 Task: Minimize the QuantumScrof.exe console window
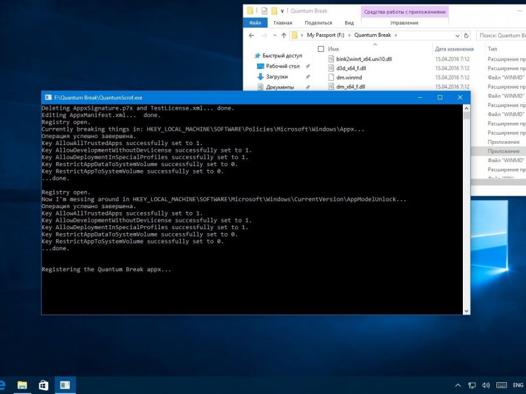pos(420,97)
